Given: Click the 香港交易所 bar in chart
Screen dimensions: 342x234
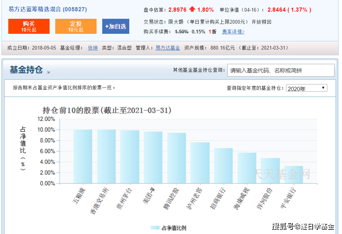Looking at the screenshot, I should [106, 156].
